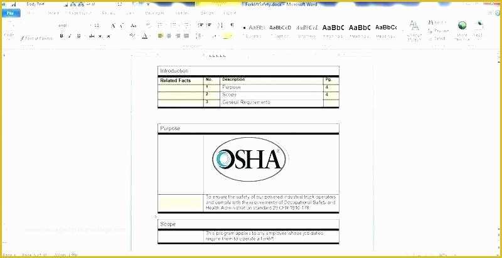Click the Bullets list icon
Viewport: 502px width, 258px height.
161,25
